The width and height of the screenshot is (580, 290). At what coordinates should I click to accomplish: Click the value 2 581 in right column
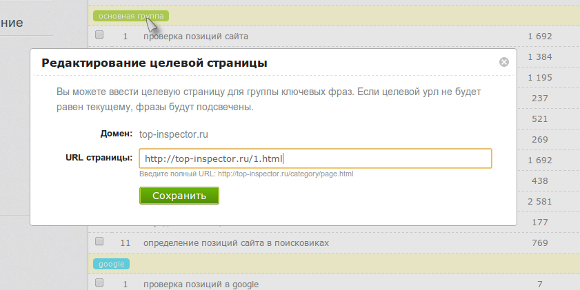pyautogui.click(x=540, y=201)
